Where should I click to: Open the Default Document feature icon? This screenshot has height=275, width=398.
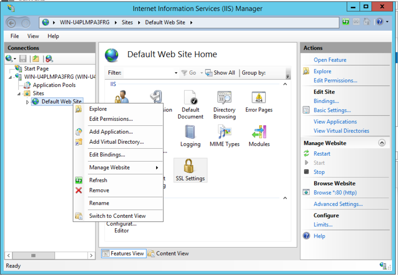[x=191, y=97]
